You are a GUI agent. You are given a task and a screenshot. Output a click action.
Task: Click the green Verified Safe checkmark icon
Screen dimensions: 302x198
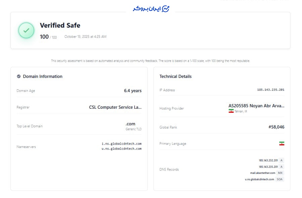[x=26, y=31]
